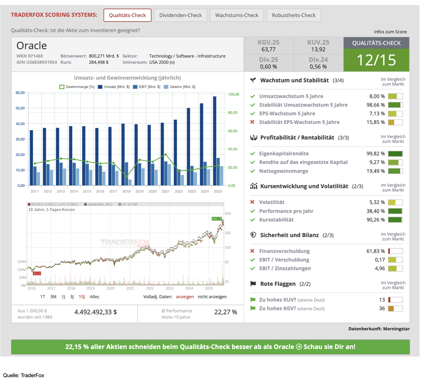
Task: Click the green 12/15 Qualitäts-Check score box
Action: pyautogui.click(x=376, y=60)
